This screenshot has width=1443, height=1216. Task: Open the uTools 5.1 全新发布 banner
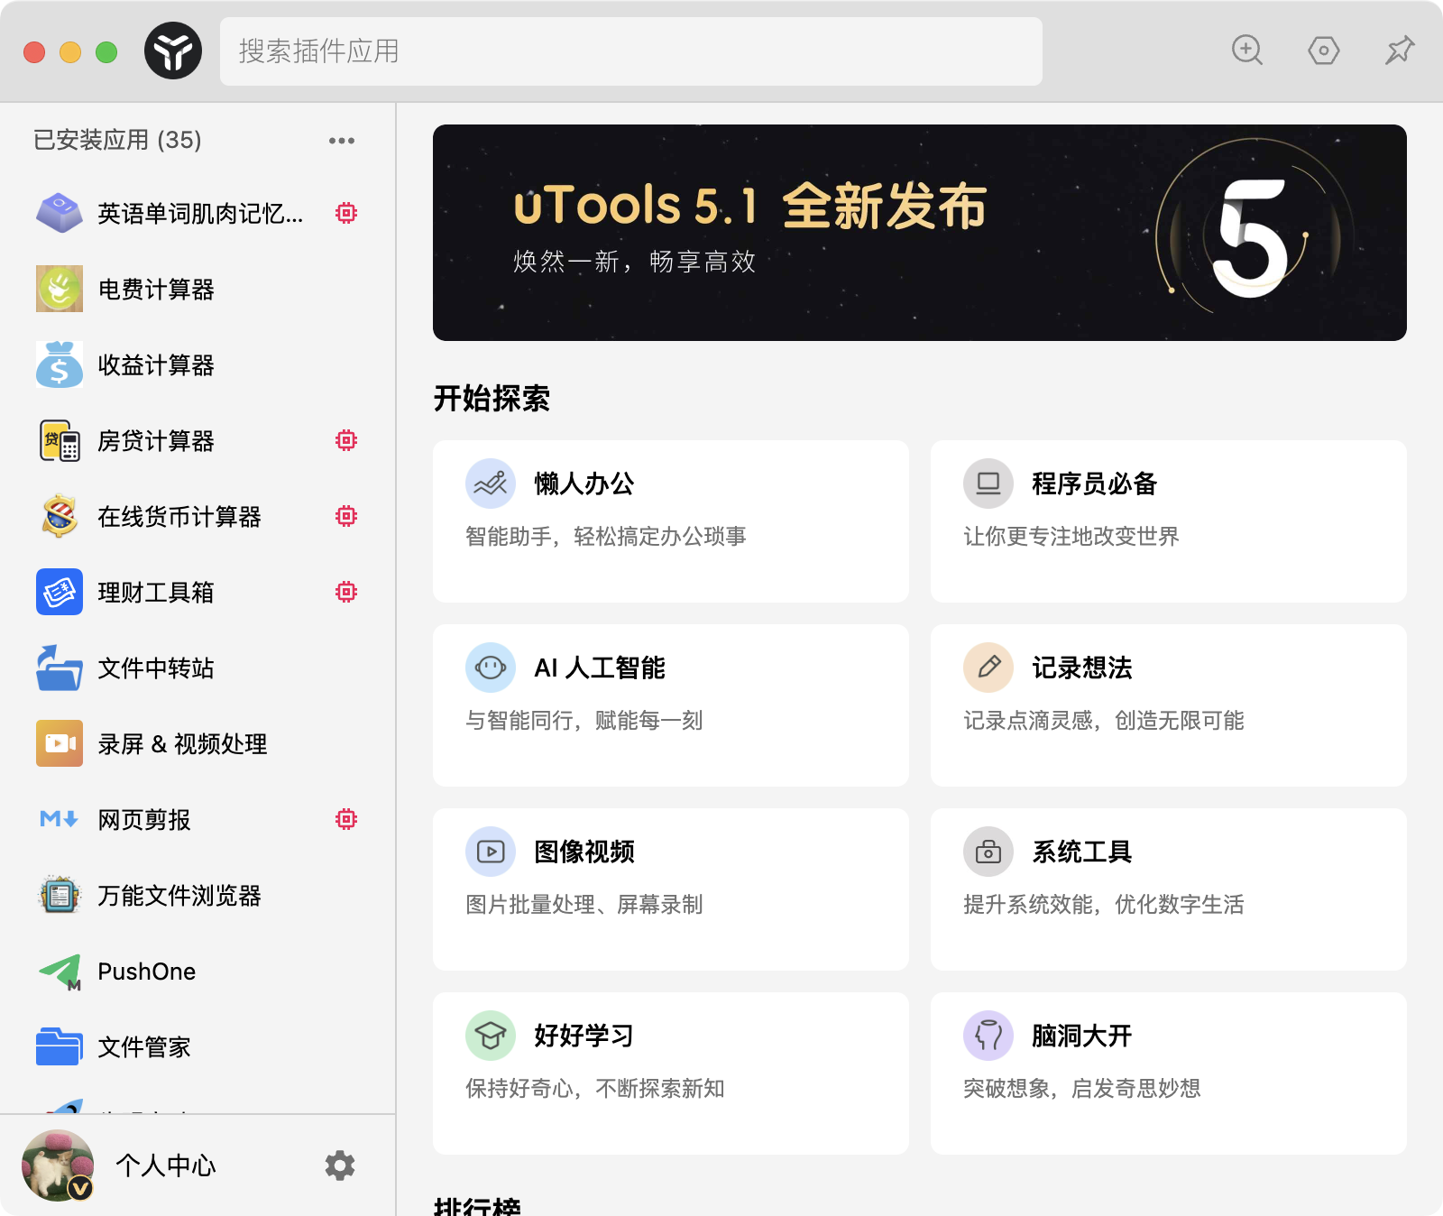pos(920,233)
